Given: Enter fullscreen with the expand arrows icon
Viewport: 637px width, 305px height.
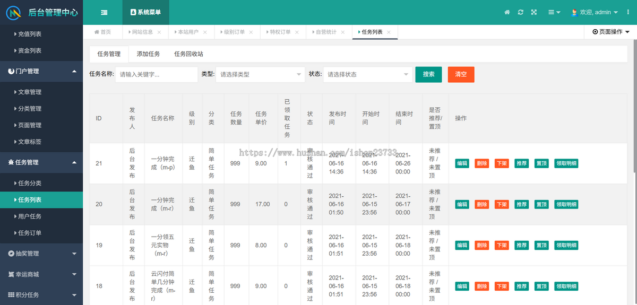Looking at the screenshot, I should (534, 12).
